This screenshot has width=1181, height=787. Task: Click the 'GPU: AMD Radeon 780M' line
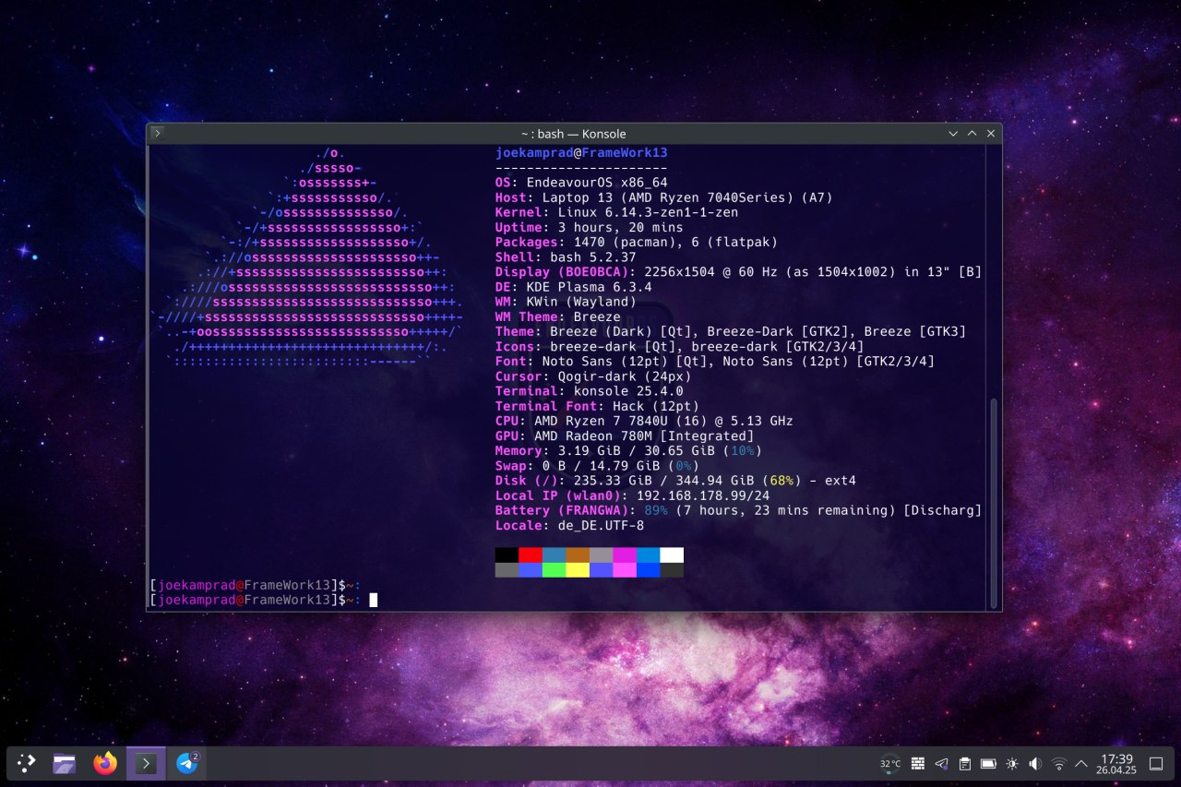[x=625, y=435]
